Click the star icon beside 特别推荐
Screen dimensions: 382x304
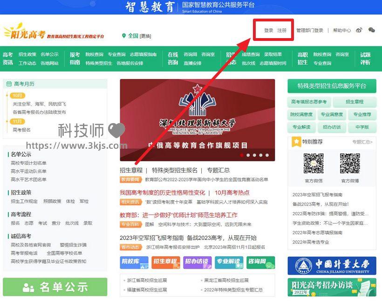pyautogui.click(x=296, y=142)
